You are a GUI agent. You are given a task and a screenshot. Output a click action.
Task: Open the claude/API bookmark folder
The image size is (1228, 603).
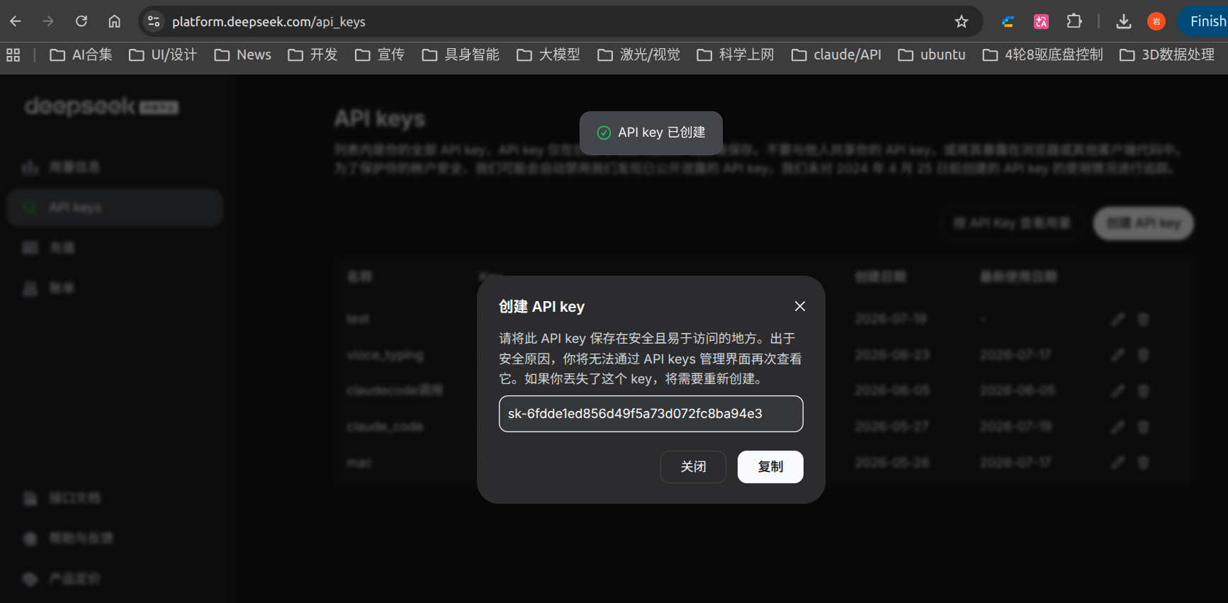tap(836, 55)
